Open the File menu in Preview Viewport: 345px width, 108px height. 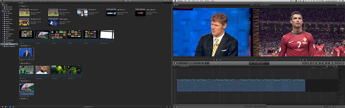tap(185, 1)
